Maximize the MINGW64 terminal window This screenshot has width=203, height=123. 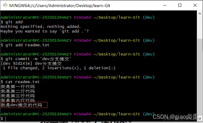180,5
